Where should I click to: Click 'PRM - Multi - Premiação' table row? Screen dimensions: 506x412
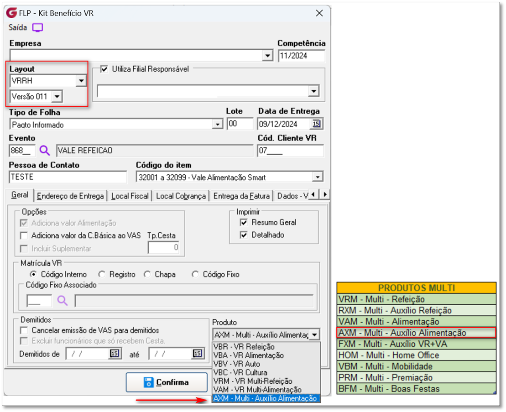[x=416, y=377]
